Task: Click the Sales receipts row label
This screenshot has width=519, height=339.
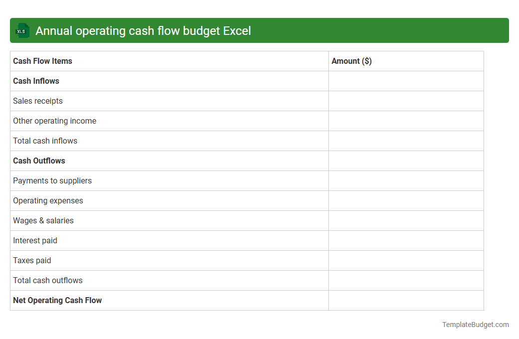Action: 38,101
